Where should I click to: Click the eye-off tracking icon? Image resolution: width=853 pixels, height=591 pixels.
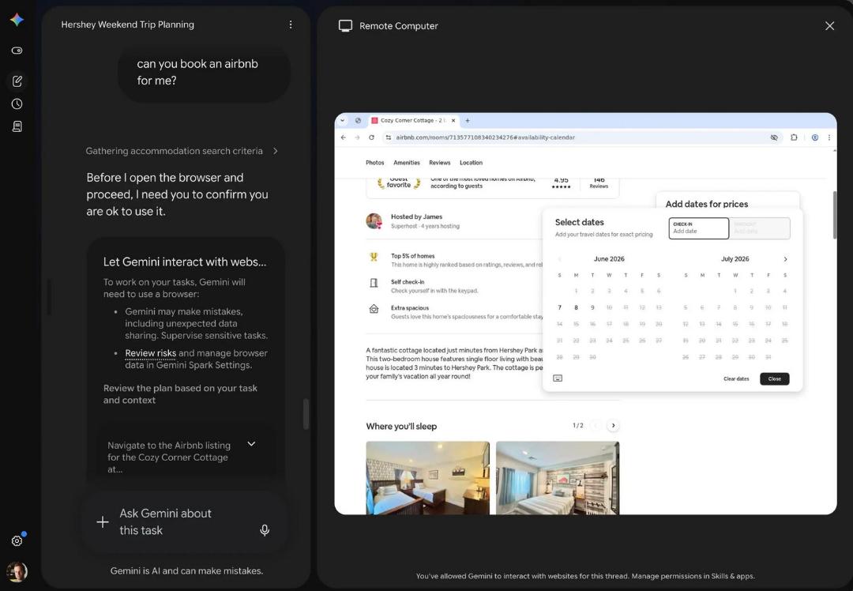(x=773, y=137)
